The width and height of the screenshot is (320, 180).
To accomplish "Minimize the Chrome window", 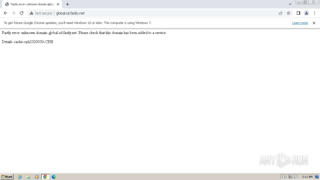I will pyautogui.click(x=299, y=2).
